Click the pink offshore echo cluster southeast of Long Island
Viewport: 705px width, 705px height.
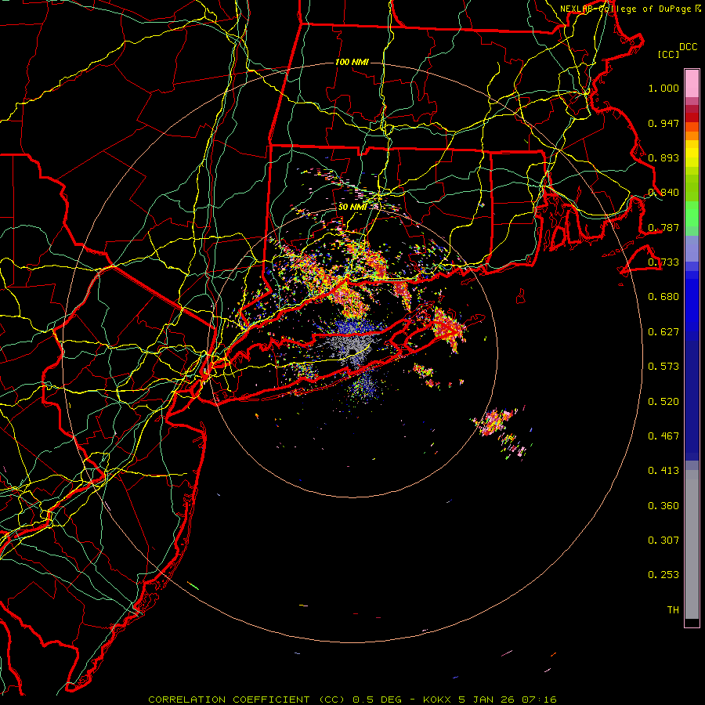click(x=493, y=423)
